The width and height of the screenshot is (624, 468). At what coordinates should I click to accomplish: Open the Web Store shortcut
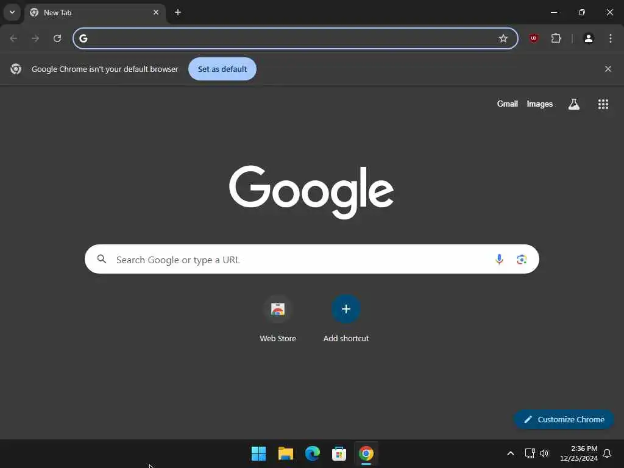(278, 319)
